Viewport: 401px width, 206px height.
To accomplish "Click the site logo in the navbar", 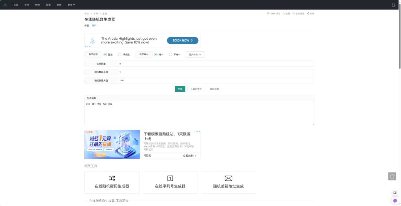I will pyautogui.click(x=5, y=5).
